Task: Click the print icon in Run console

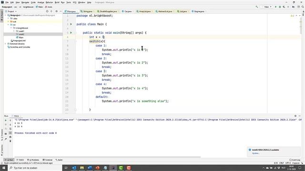Action: tap(10, 137)
